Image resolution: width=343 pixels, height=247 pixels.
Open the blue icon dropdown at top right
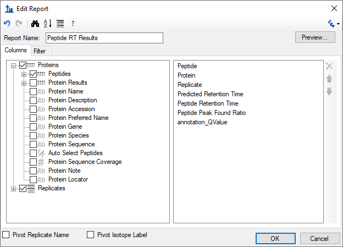(x=334, y=24)
